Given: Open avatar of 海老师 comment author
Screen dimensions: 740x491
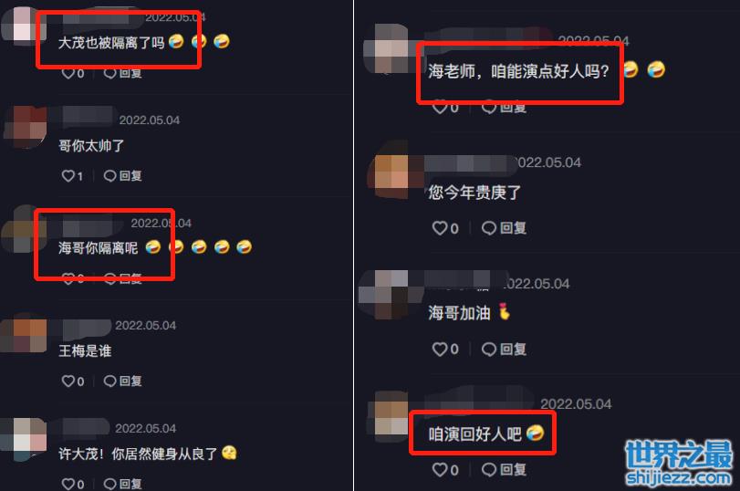Looking at the screenshot, I should (387, 49).
